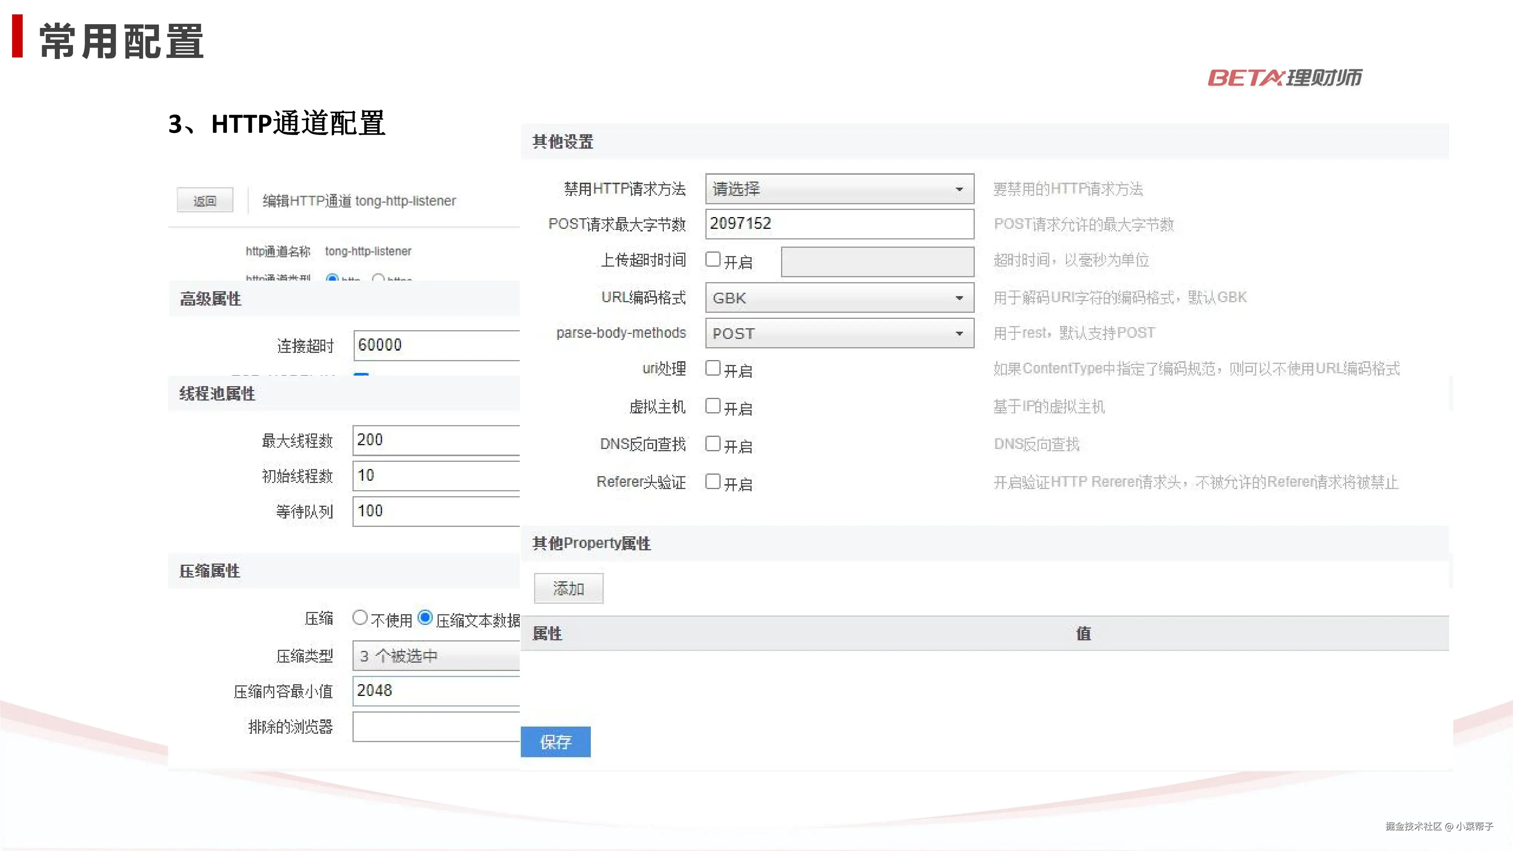Click the 等待队列 input field
Image resolution: width=1513 pixels, height=851 pixels.
[436, 511]
